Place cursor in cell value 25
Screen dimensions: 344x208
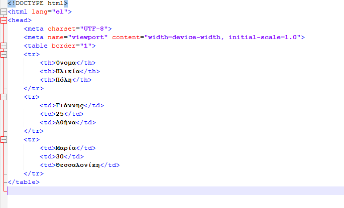click(x=60, y=114)
